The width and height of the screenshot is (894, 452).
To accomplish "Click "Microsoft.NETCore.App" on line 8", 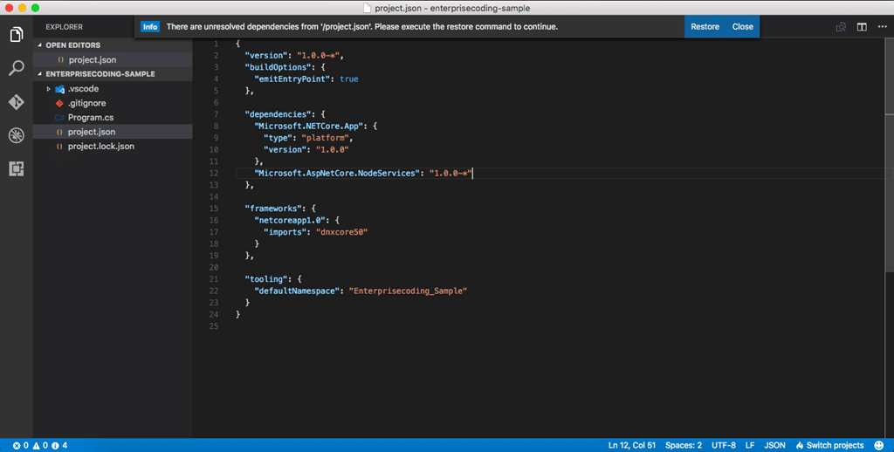I will pyautogui.click(x=309, y=126).
